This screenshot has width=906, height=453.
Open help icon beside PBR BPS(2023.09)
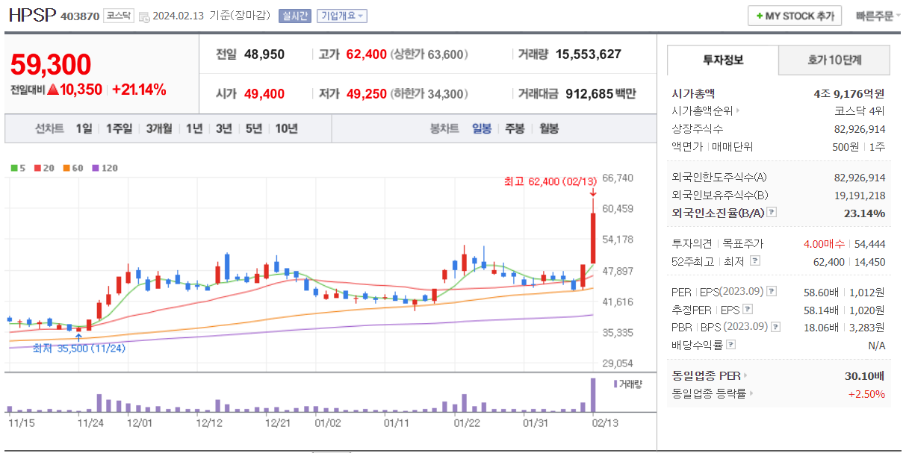[777, 327]
